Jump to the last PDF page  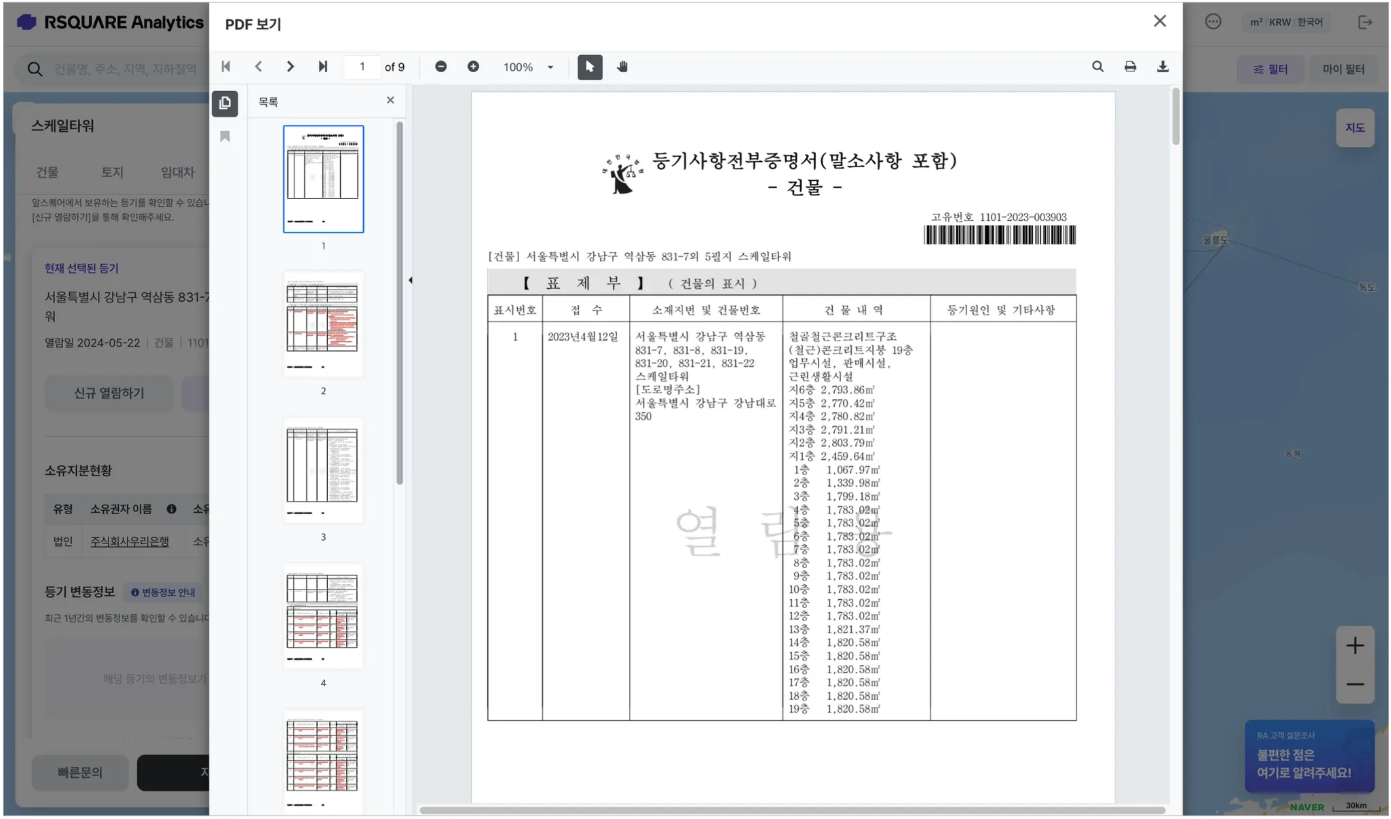(x=323, y=67)
